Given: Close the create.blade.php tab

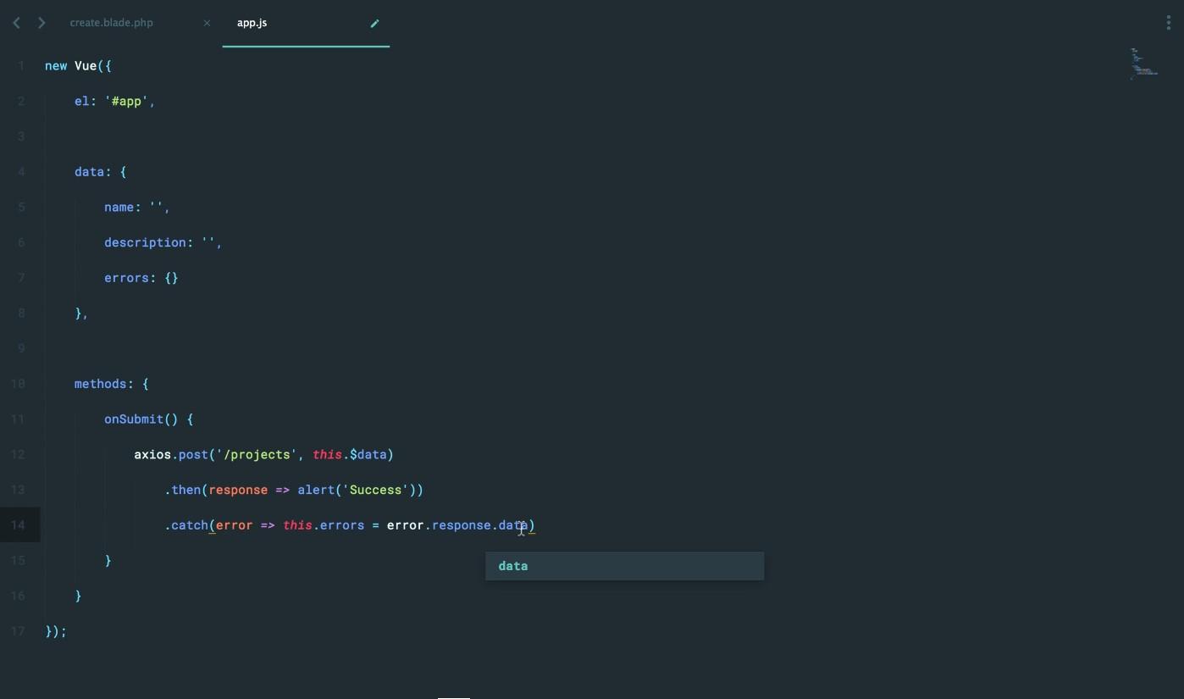Looking at the screenshot, I should [207, 23].
